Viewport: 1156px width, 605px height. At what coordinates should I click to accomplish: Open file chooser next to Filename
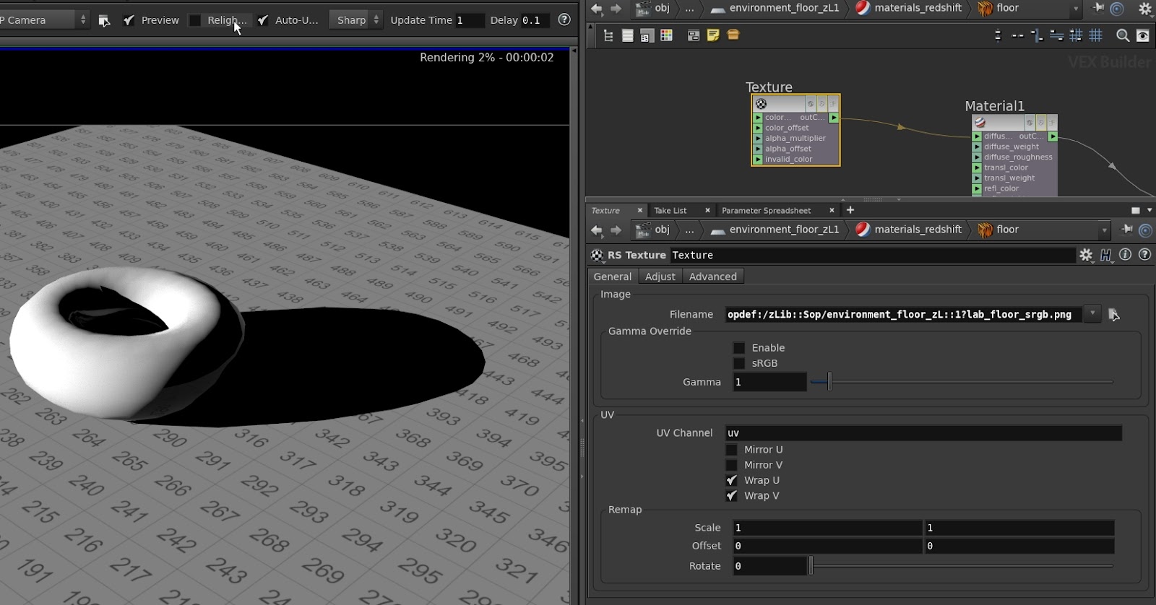click(x=1113, y=314)
